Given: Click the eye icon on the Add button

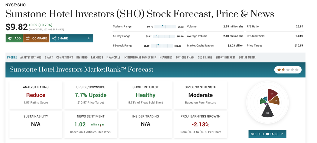Looking at the screenshot, I should tap(10, 38).
